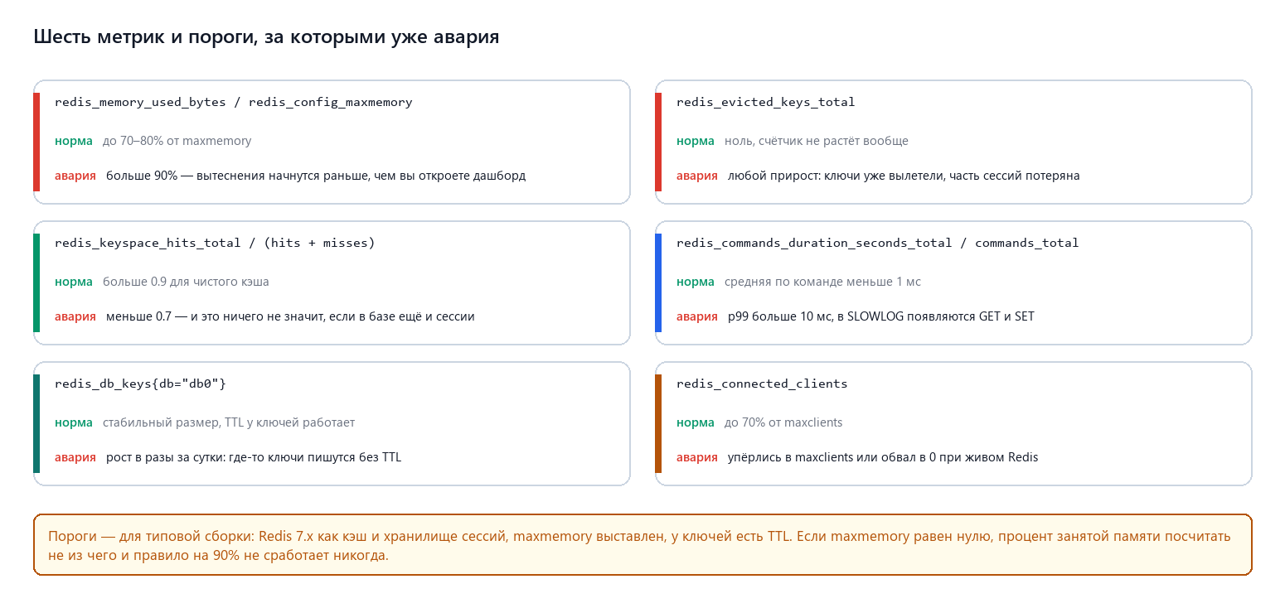Click 'норма' label in redis_memory_used_bytes card
1285x608 pixels.
click(x=74, y=141)
